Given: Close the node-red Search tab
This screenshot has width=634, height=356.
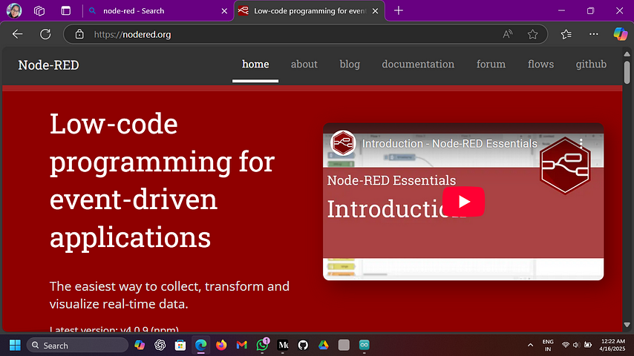Looking at the screenshot, I should pyautogui.click(x=224, y=11).
